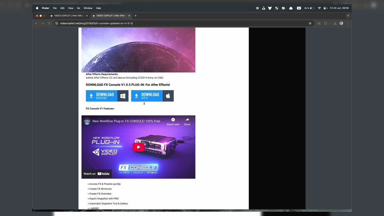Open the date and time Fri 20 Jun

tap(339, 8)
